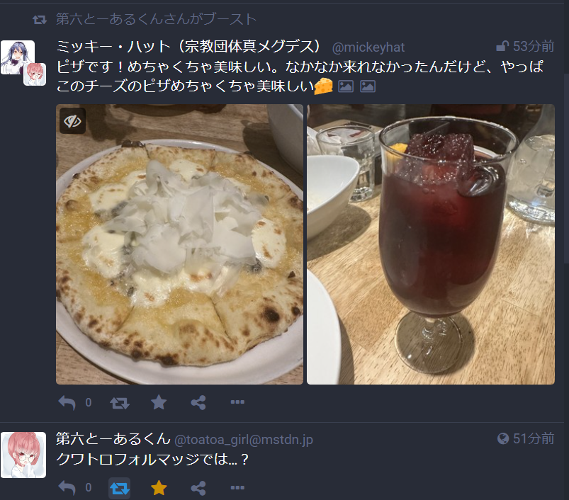Share the mickeyhat pizza post
Viewport: 569px width, 500px height.
tap(198, 402)
